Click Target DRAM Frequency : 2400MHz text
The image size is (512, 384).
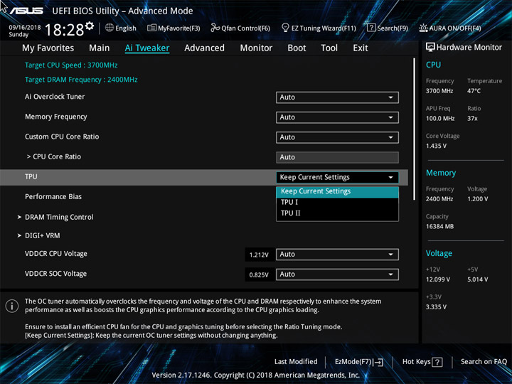(x=81, y=80)
